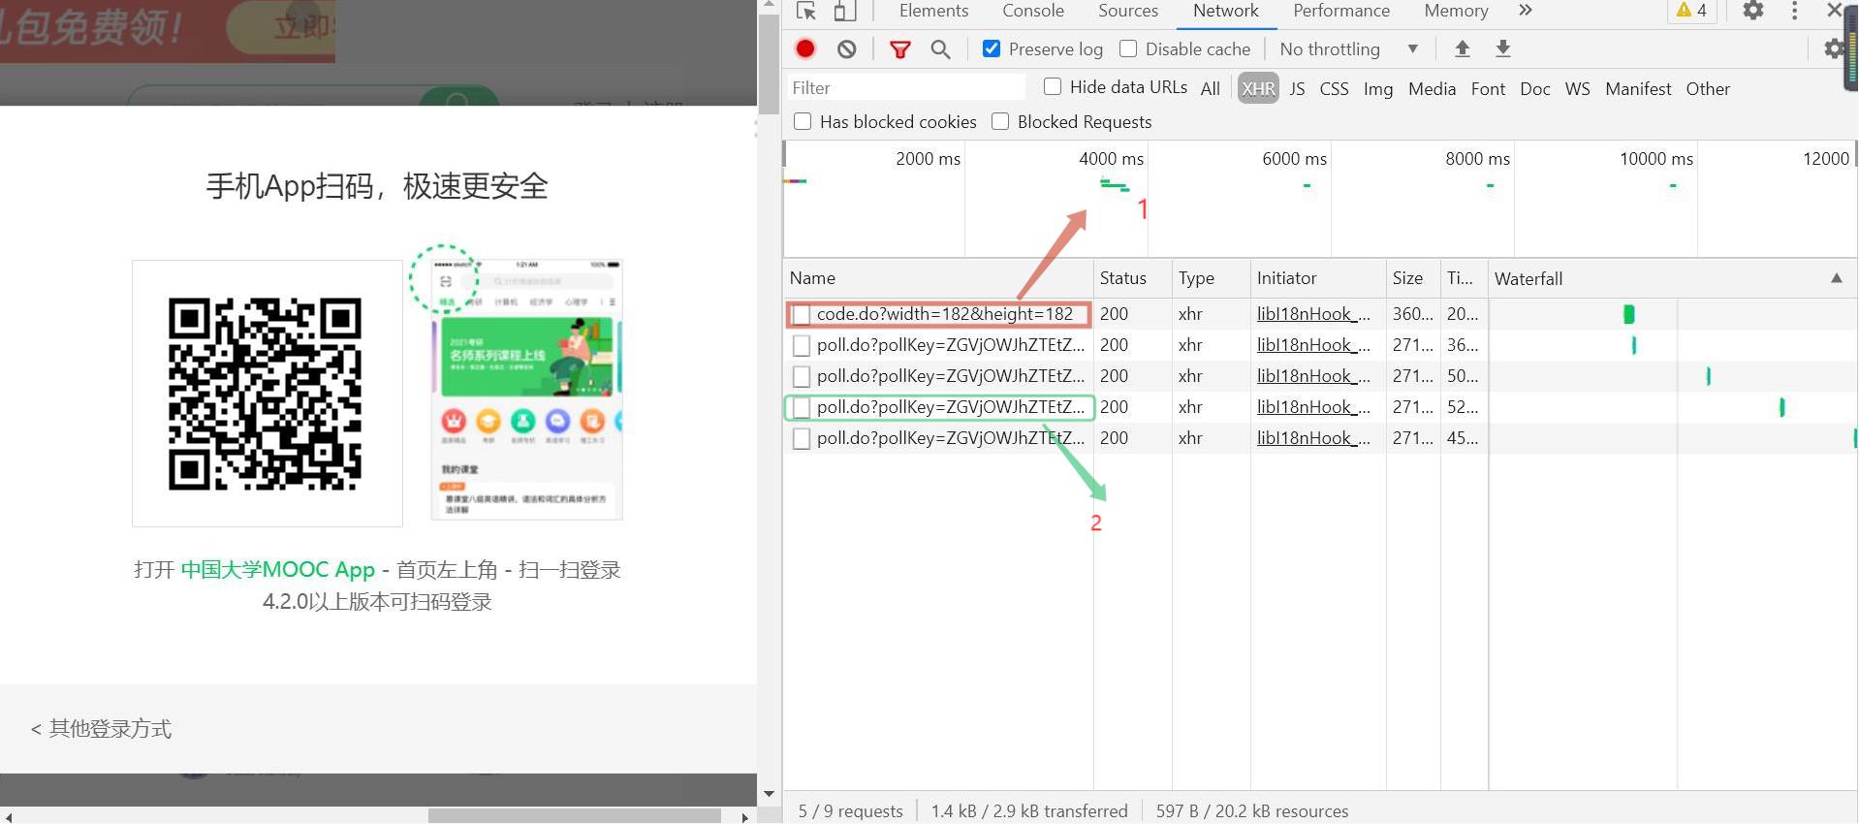Click the 中国大学MOOC App link
Viewport: 1859px width, 824px height.
pyautogui.click(x=277, y=569)
